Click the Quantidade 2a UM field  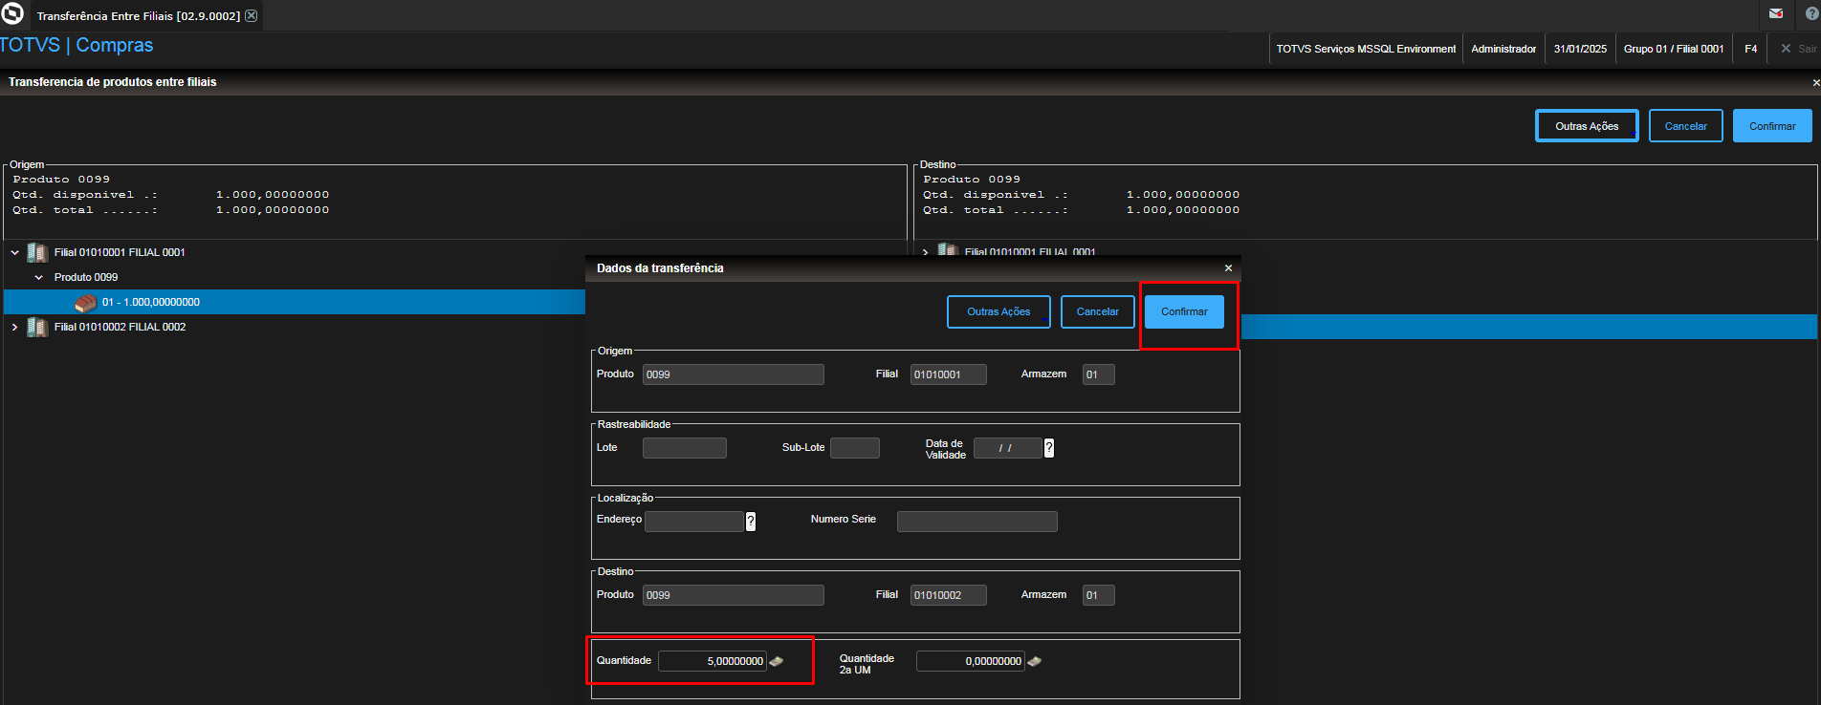(x=970, y=661)
